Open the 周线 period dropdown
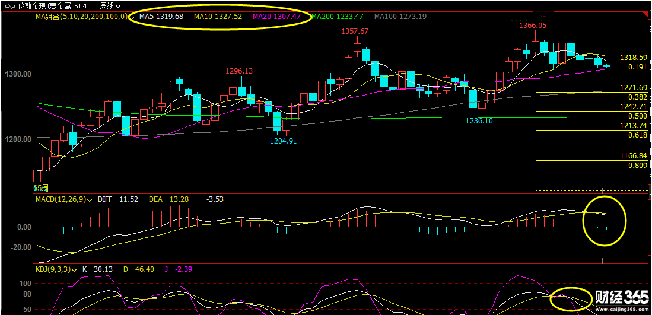Screen dimensions: 652x315 110,7
